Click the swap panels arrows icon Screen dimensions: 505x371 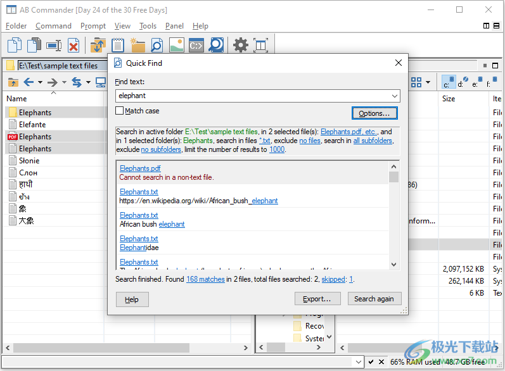(x=76, y=82)
